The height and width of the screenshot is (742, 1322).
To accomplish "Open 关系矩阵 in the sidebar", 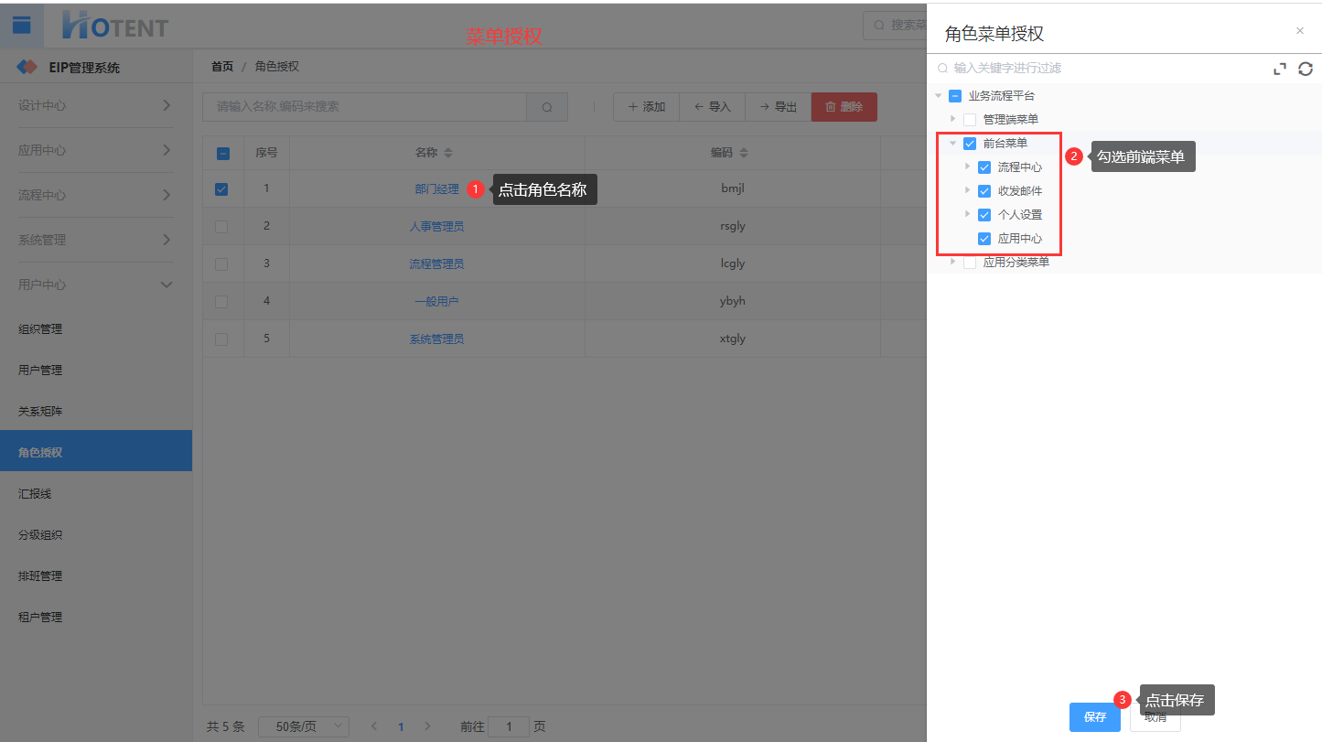I will click(x=96, y=412).
